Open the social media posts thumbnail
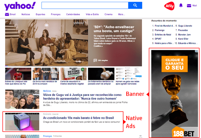The width and height of the screenshot is (201, 138). point(129,74)
